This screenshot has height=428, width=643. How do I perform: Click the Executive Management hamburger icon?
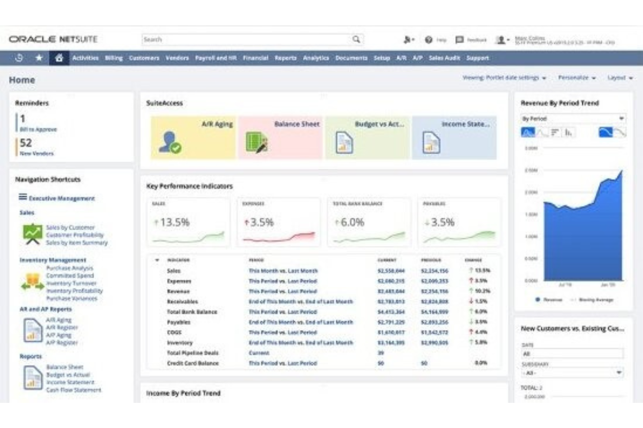tap(23, 197)
